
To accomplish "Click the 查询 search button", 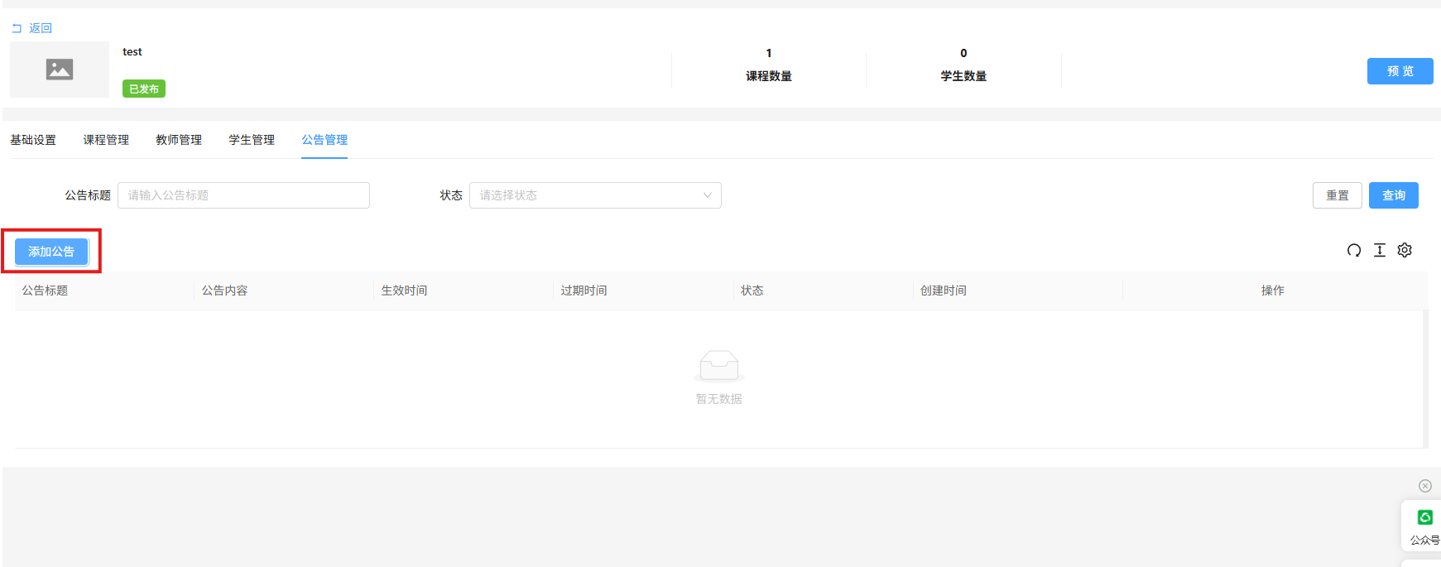I will coord(1393,195).
